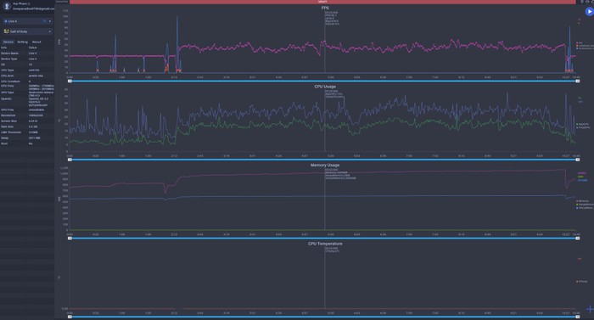Toggle the SwapMemory legend entry
The width and height of the screenshot is (594, 320).
(x=585, y=205)
